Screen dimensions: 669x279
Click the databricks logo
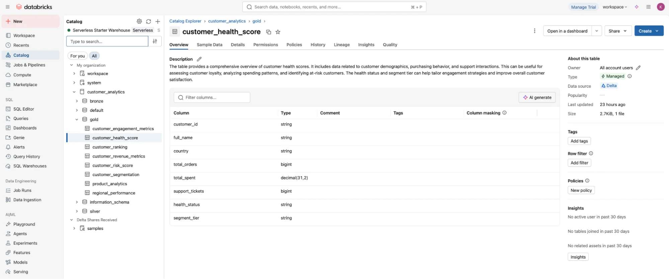pos(34,7)
